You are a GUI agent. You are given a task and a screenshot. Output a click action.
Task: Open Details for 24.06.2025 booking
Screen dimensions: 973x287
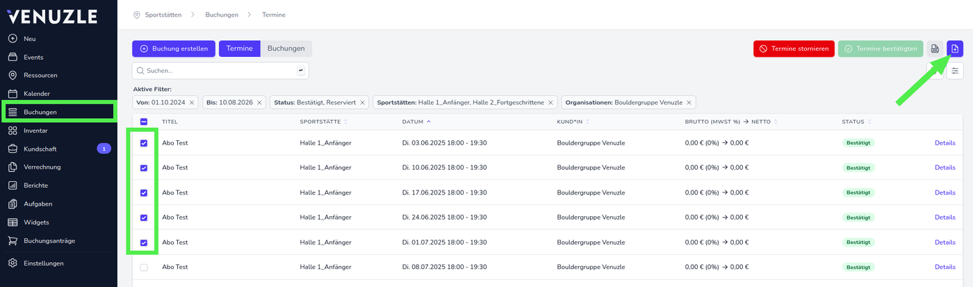pyautogui.click(x=945, y=218)
